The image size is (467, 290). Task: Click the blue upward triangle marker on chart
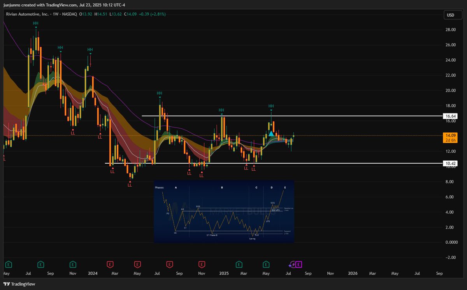271,134
